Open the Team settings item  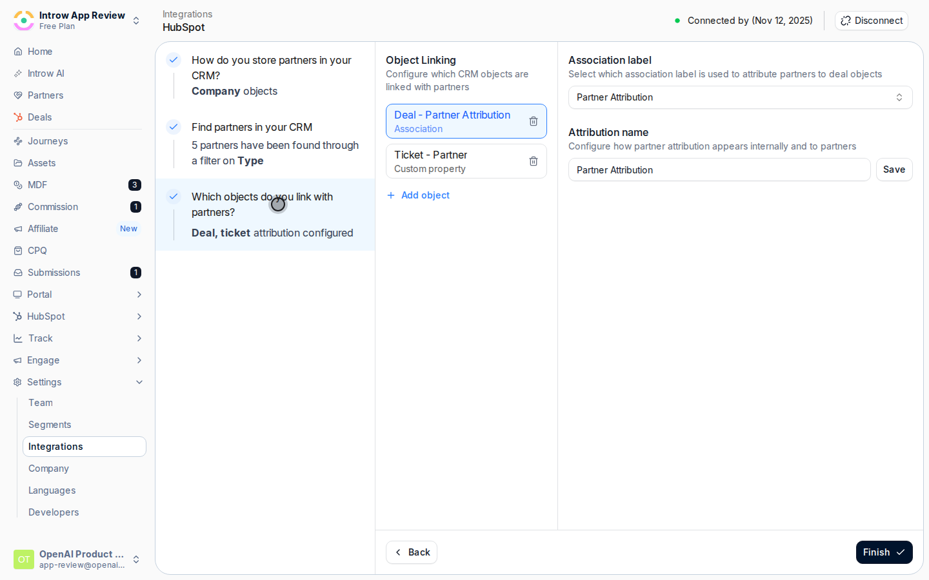click(x=85, y=403)
